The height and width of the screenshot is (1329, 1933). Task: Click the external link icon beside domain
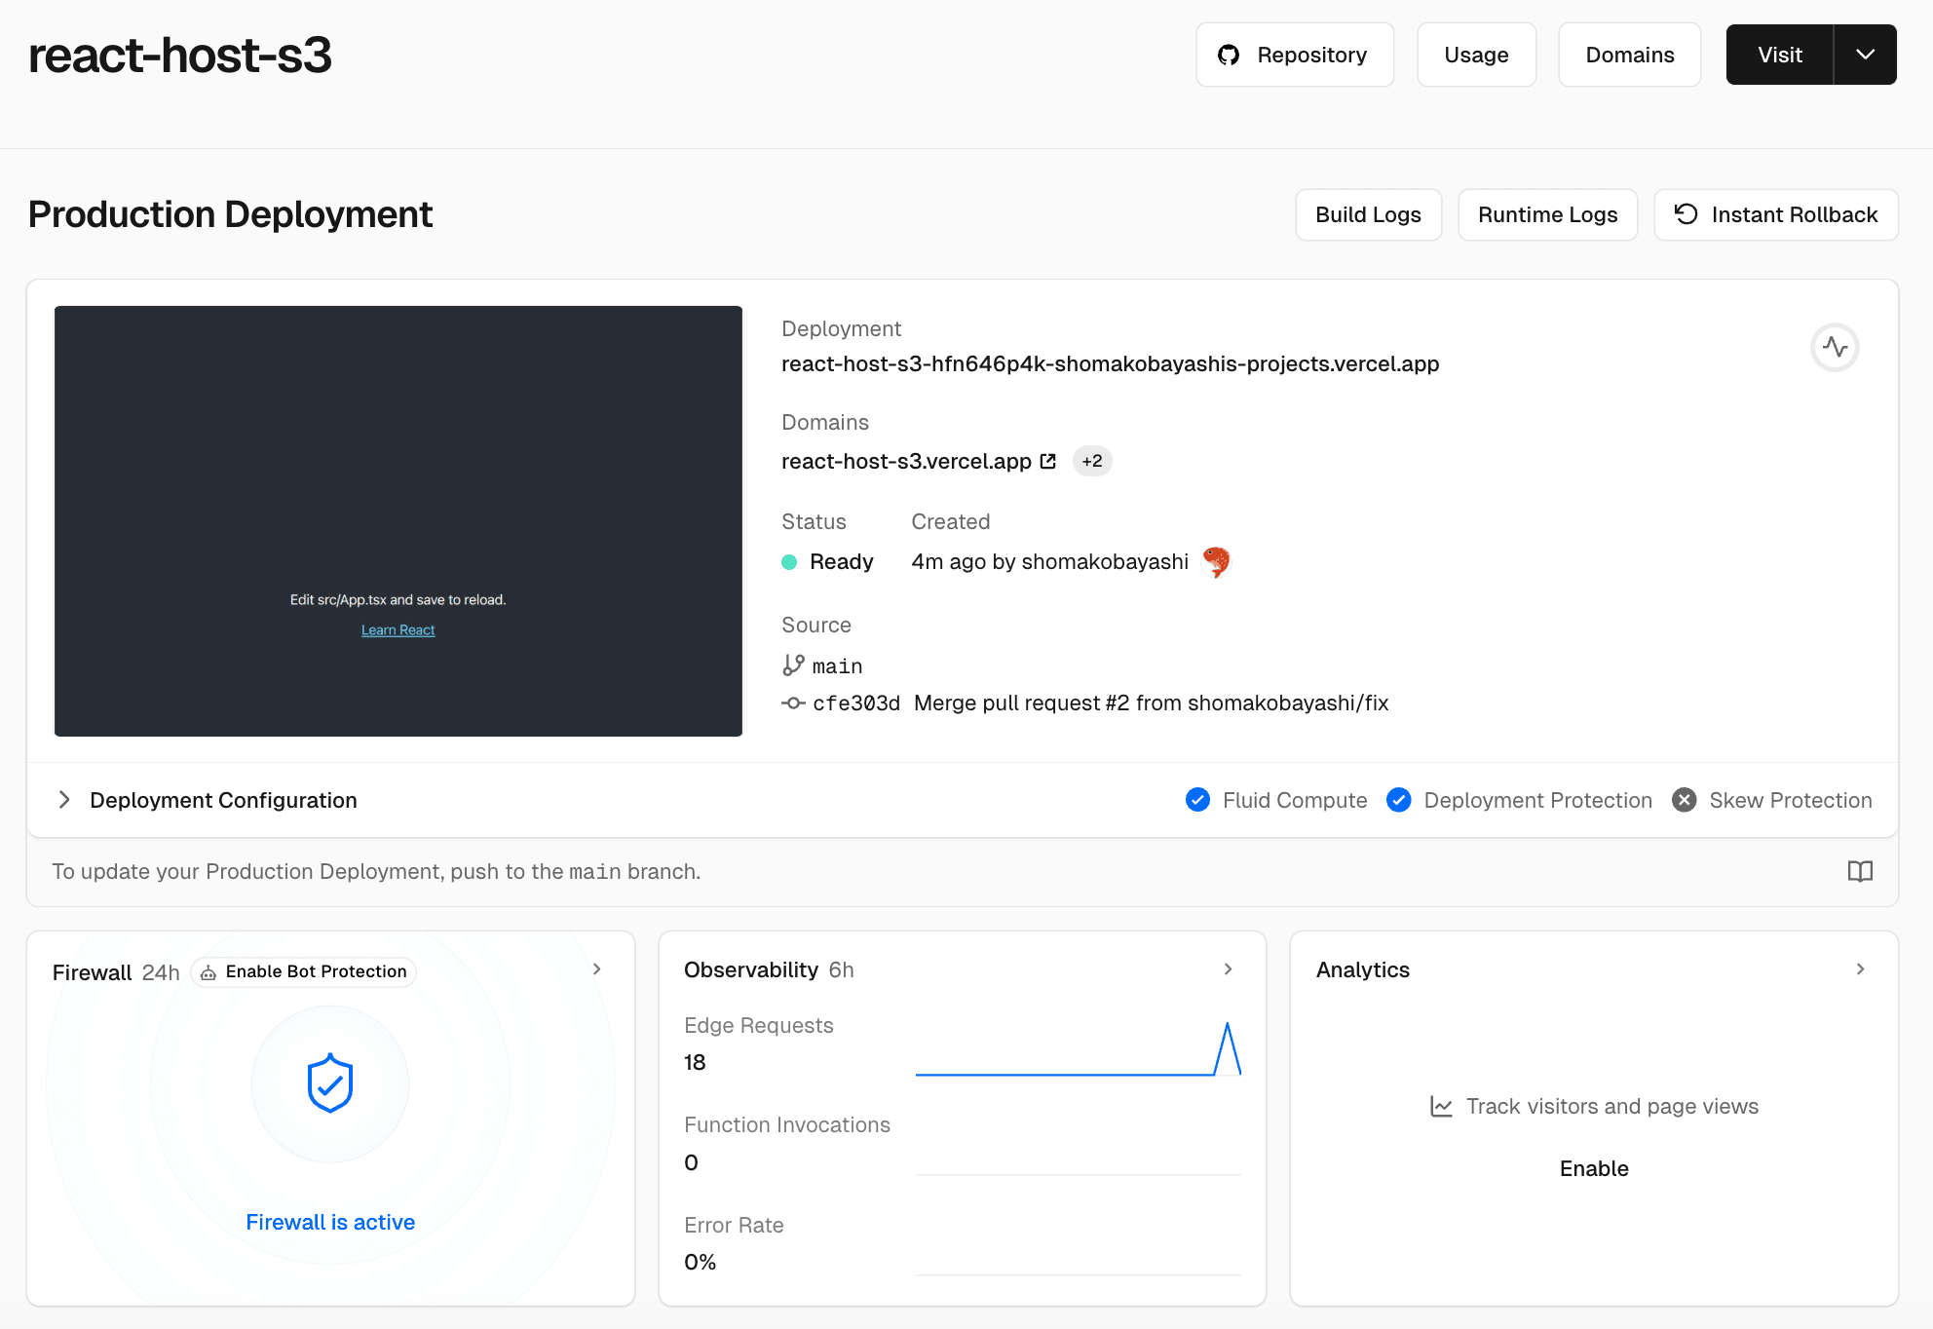[x=1048, y=461]
